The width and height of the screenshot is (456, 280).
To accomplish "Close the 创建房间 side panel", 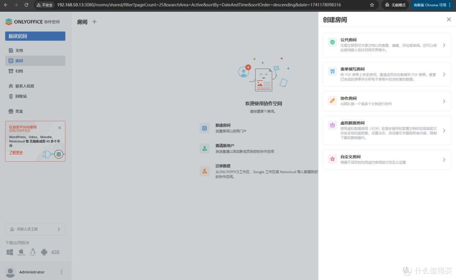I will (x=448, y=19).
